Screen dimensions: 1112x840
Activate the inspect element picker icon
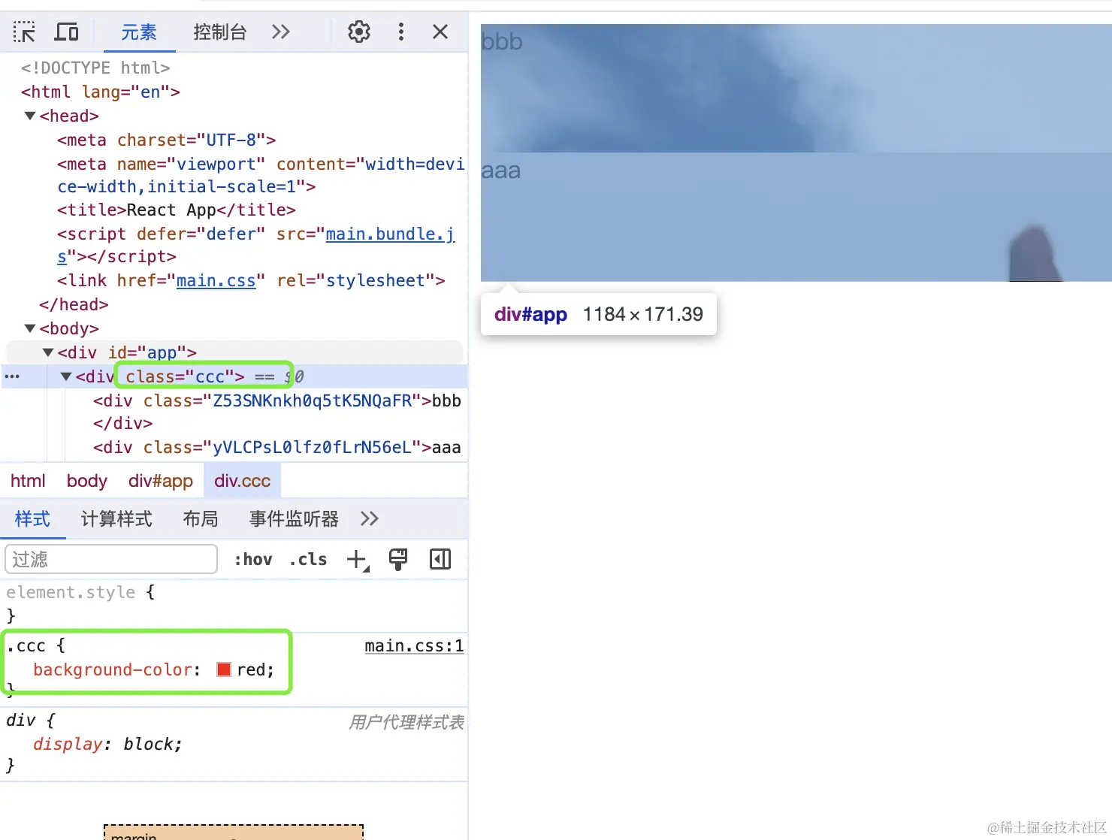click(24, 32)
